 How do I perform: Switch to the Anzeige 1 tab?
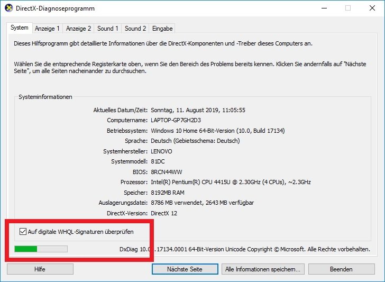47,29
